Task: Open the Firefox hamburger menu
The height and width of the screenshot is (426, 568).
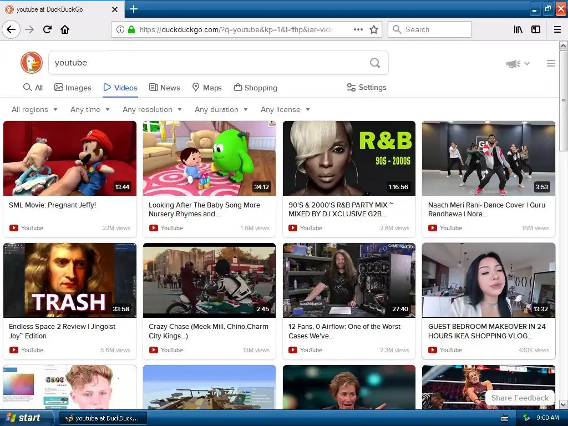Action: tap(557, 29)
